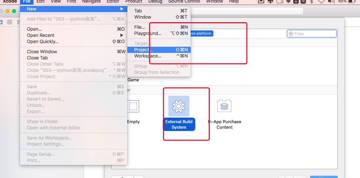Viewport: 360px width, 178px height.
Task: Open the Source Control navigator icon
Action: tap(10, 22)
